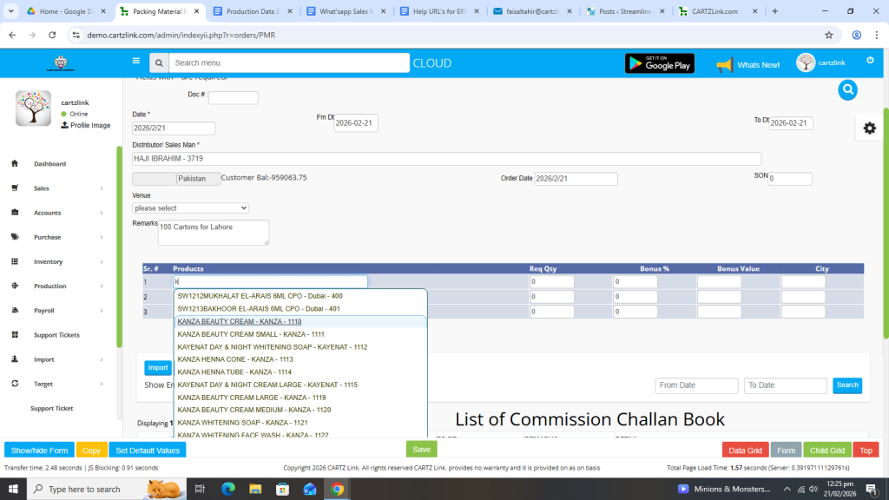
Task: Click the hamburger menu toggle icon
Action: point(135,62)
